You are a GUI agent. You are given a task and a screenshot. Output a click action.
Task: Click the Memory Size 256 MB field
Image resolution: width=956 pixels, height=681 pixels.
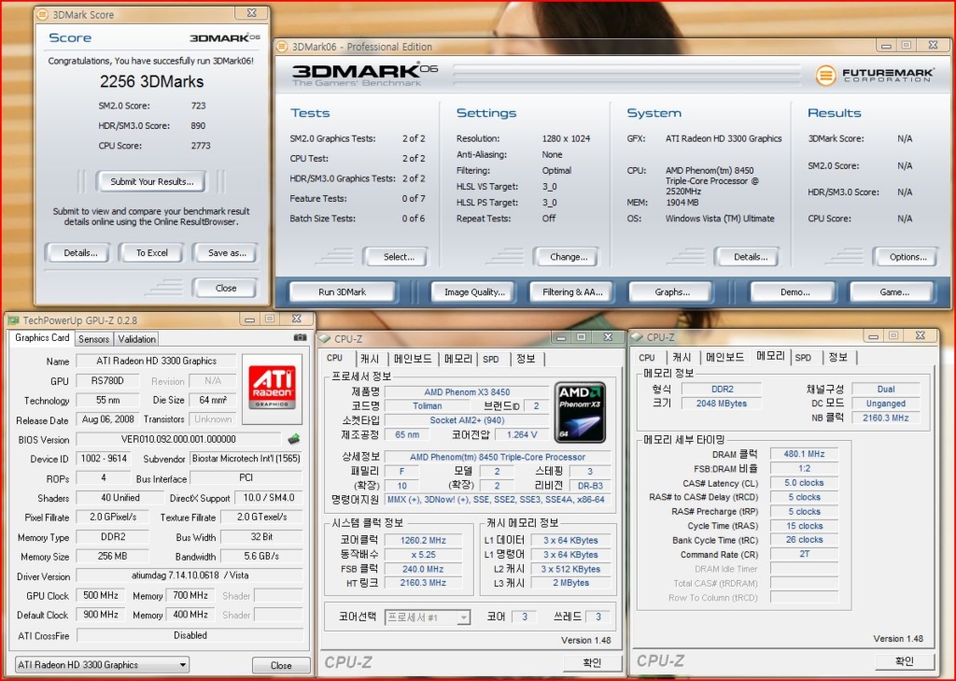pyautogui.click(x=112, y=557)
